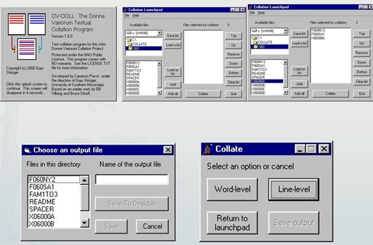Click the Word-level collation button

pos(232,189)
